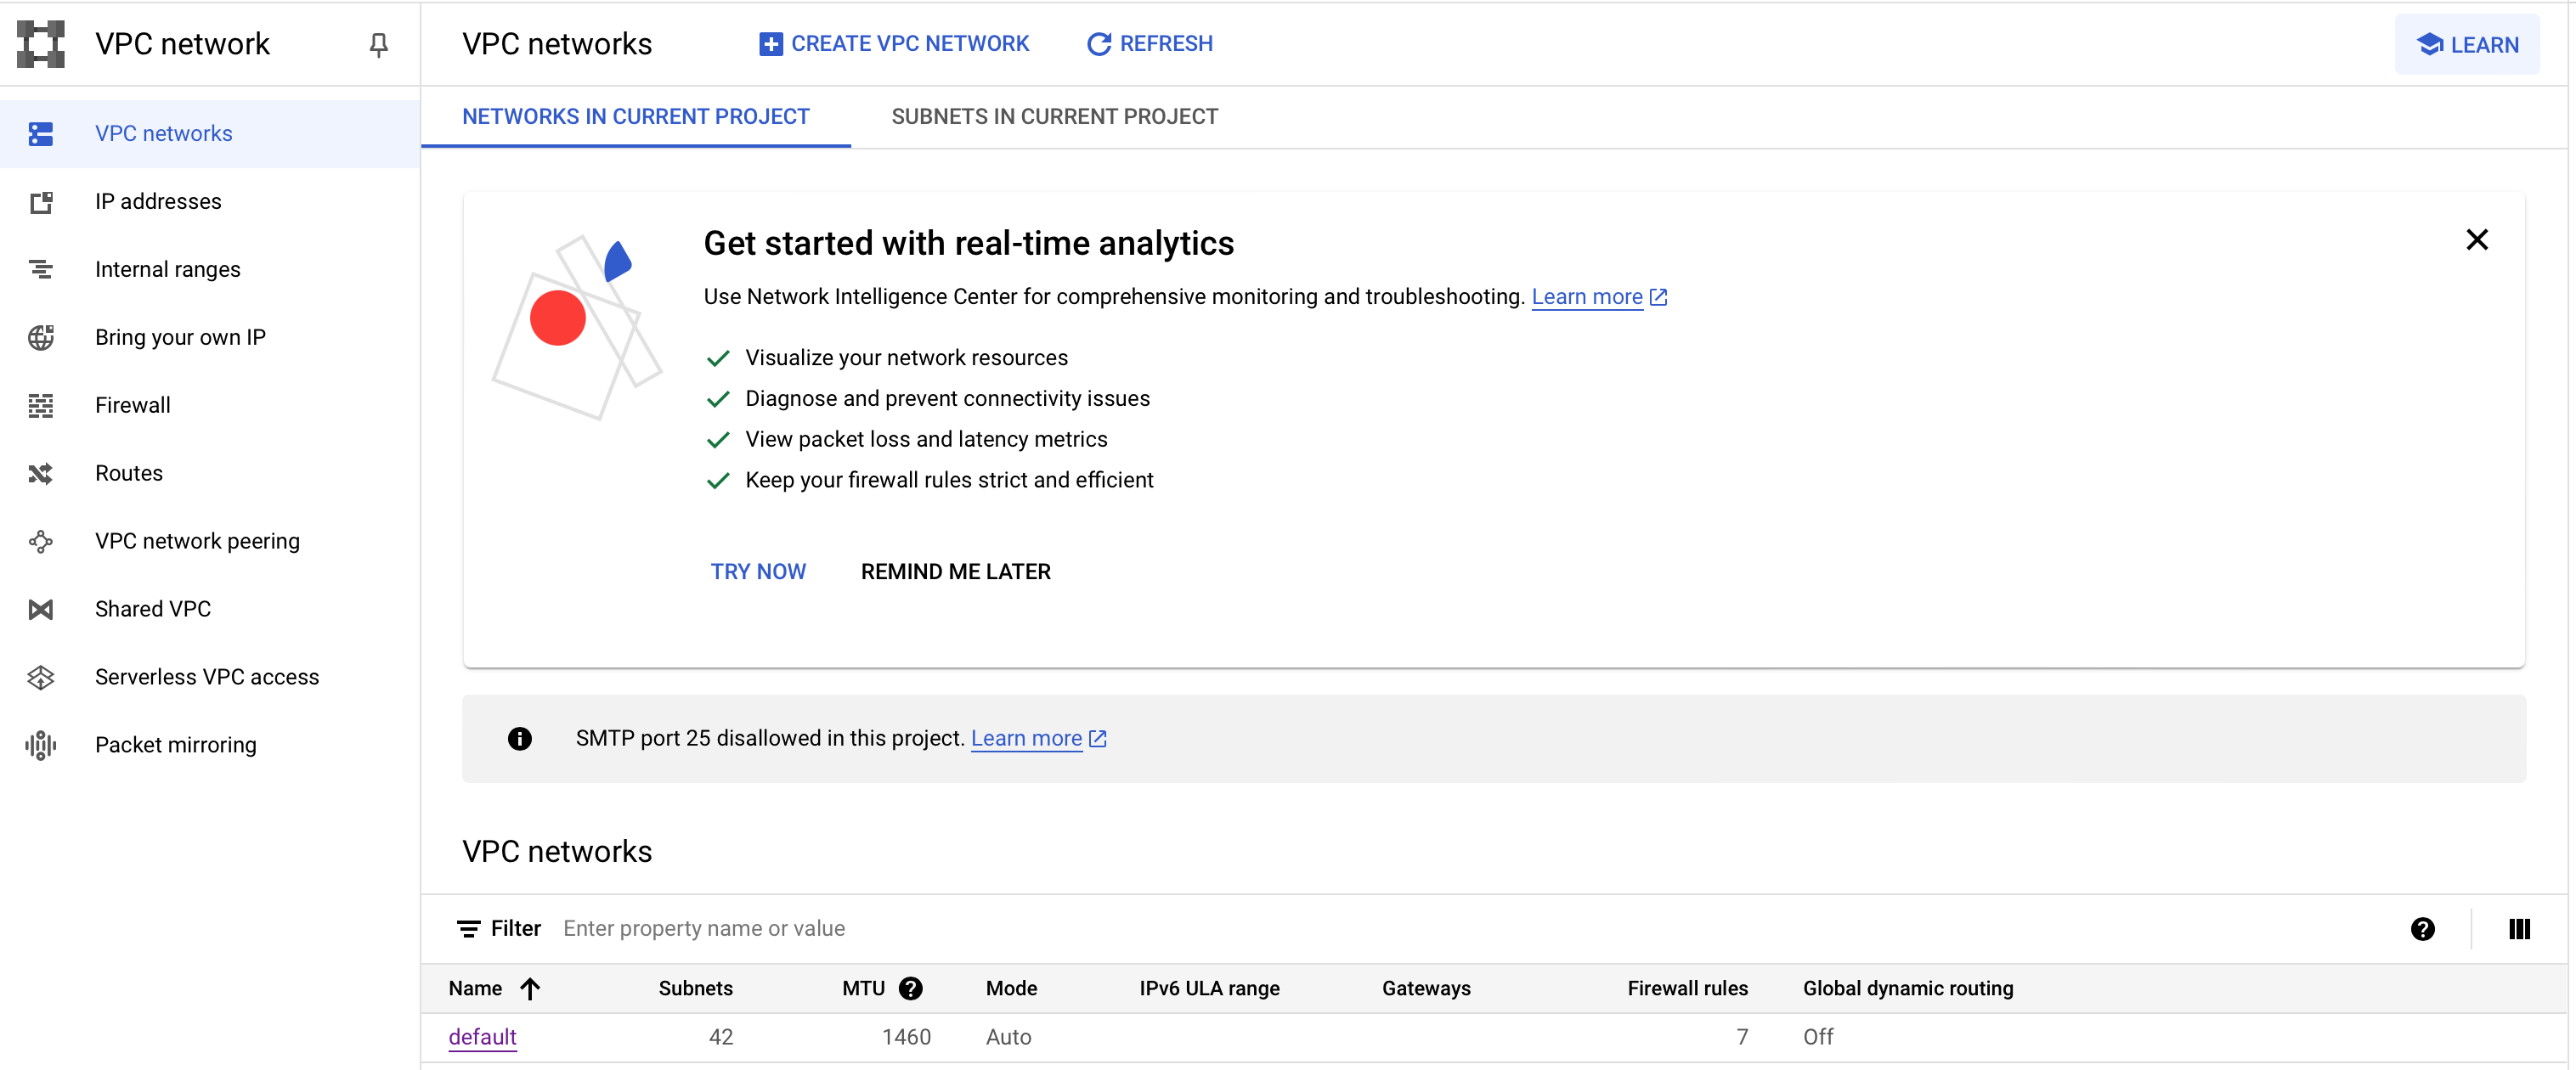This screenshot has height=1070, width=2576.
Task: Click the Shared VPC sidebar icon
Action: [39, 607]
